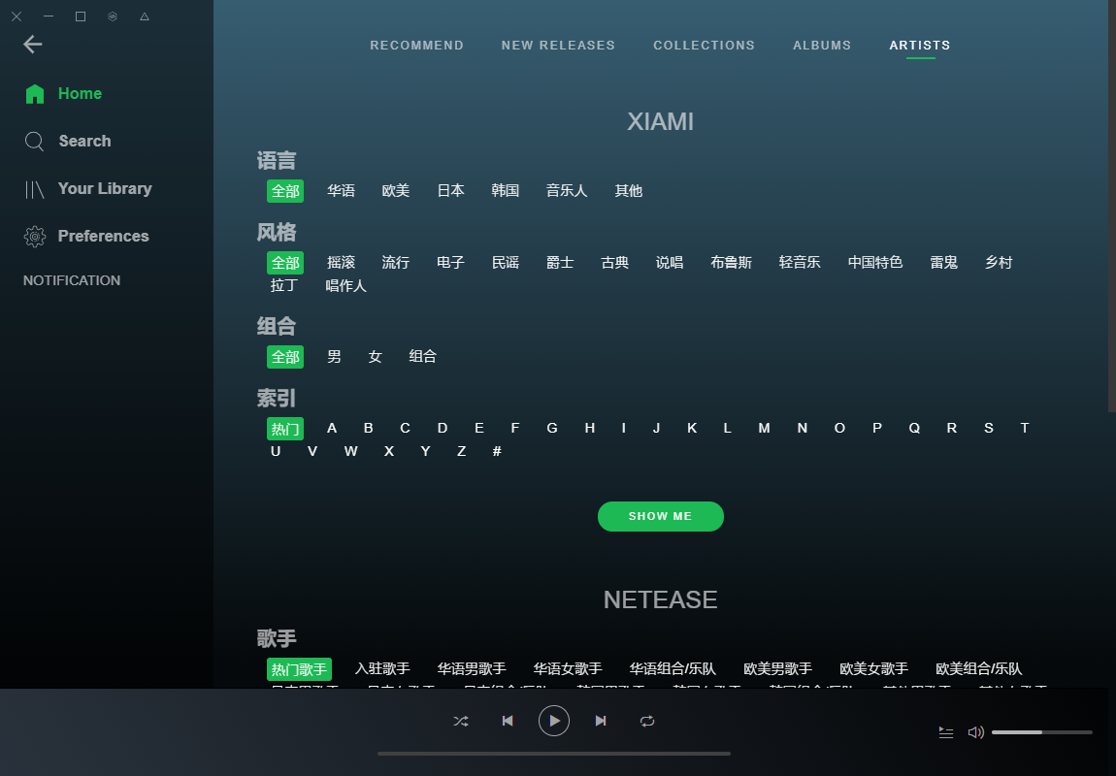Screen dimensions: 1116x776
Task: Choose 说唱 style filter
Action: coord(670,263)
